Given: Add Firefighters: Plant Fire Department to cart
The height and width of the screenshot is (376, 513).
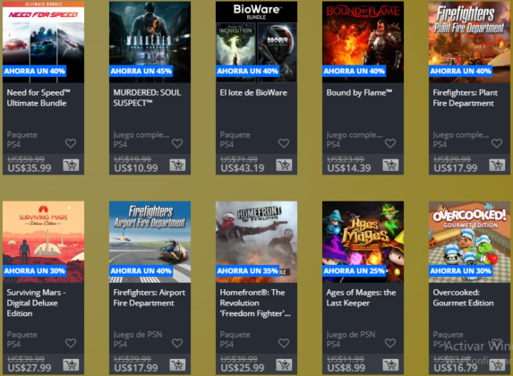Looking at the screenshot, I should (x=497, y=166).
